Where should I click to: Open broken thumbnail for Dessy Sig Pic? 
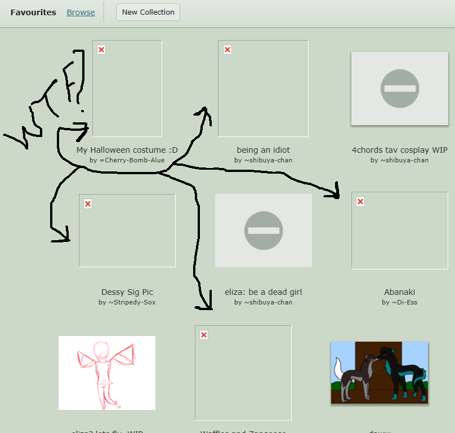point(127,231)
